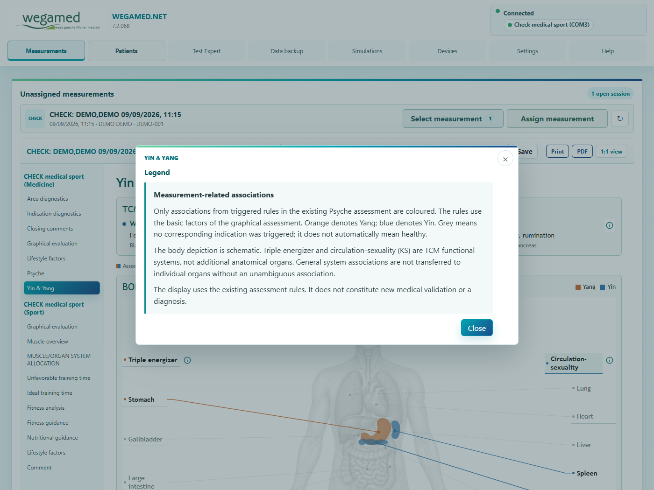
Task: Click the Select measurement button
Action: tap(453, 119)
